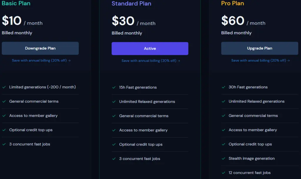This screenshot has width=301, height=179.
Task: Click the Upgrade Plan button
Action: click(260, 48)
